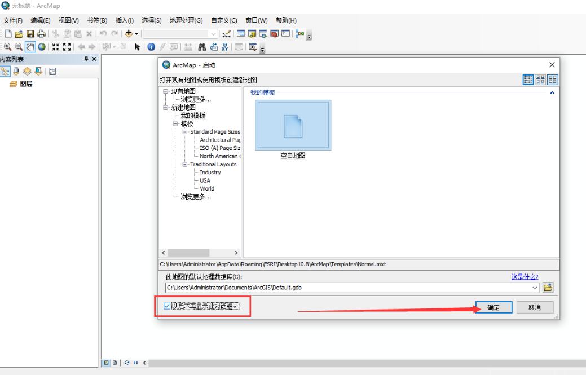Pin the 内容列表 panel
The height and width of the screenshot is (375, 586).
pos(86,59)
